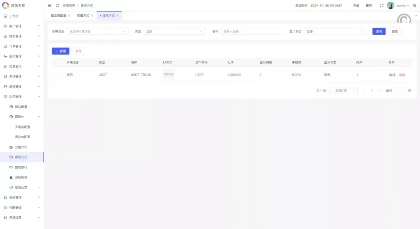Click page number 1 in pagination
The height and width of the screenshot is (229, 420).
click(372, 91)
